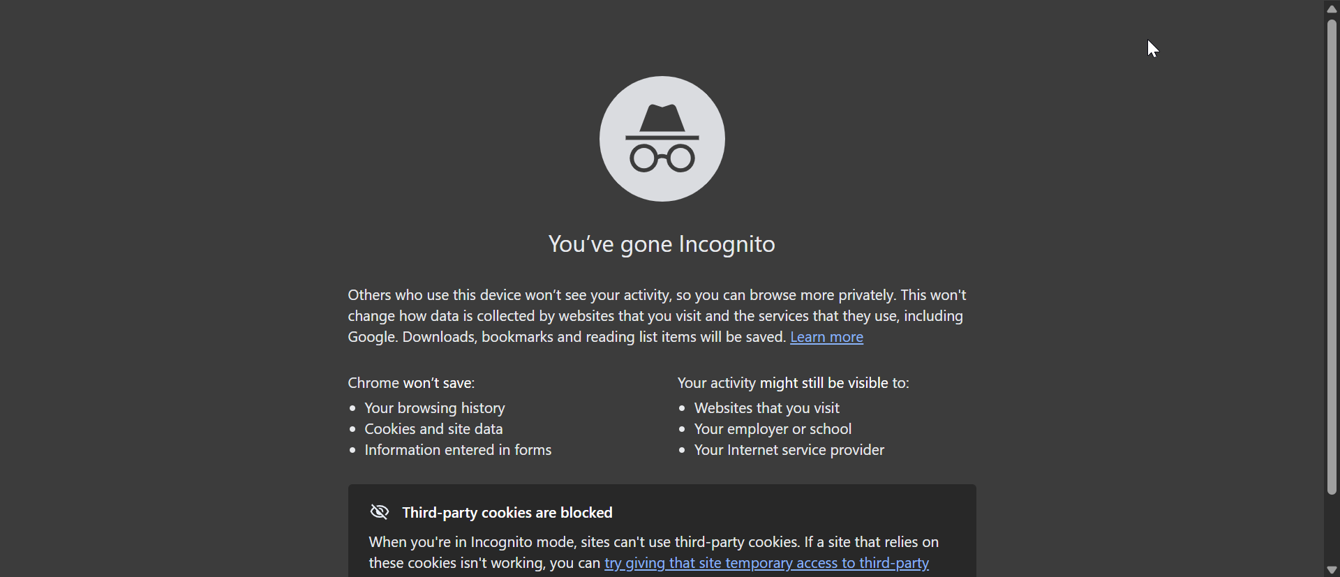Viewport: 1340px width, 577px height.
Task: Click the "Your Internet service provider" bullet
Action: pos(789,451)
